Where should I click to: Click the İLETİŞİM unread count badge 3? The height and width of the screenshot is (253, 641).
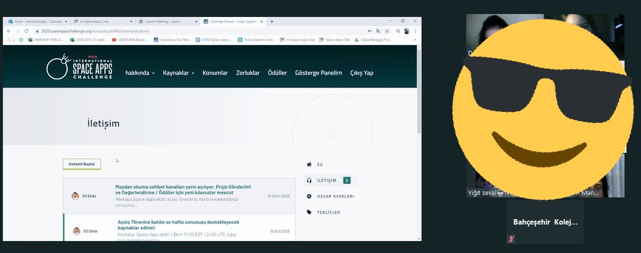click(x=347, y=181)
